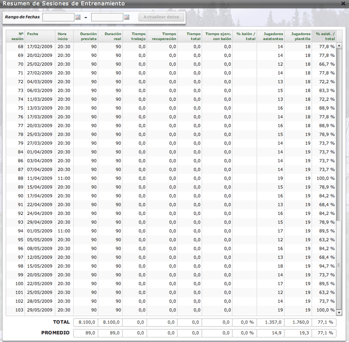The height and width of the screenshot is (342, 349).
Task: Sort by Tiempo trabajo column header
Action: click(135, 36)
